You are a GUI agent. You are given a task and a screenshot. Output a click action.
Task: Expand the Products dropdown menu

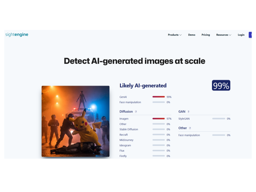coord(175,35)
